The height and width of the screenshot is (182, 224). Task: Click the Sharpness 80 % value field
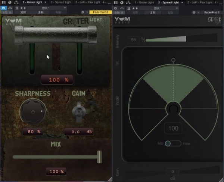[x=33, y=132]
